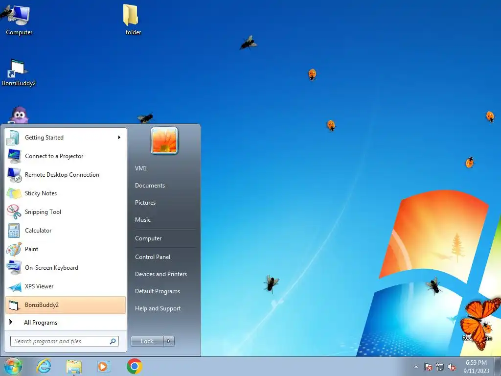Click the taskbar clock showing 6:59 PM
The image size is (501, 376).
click(x=476, y=367)
